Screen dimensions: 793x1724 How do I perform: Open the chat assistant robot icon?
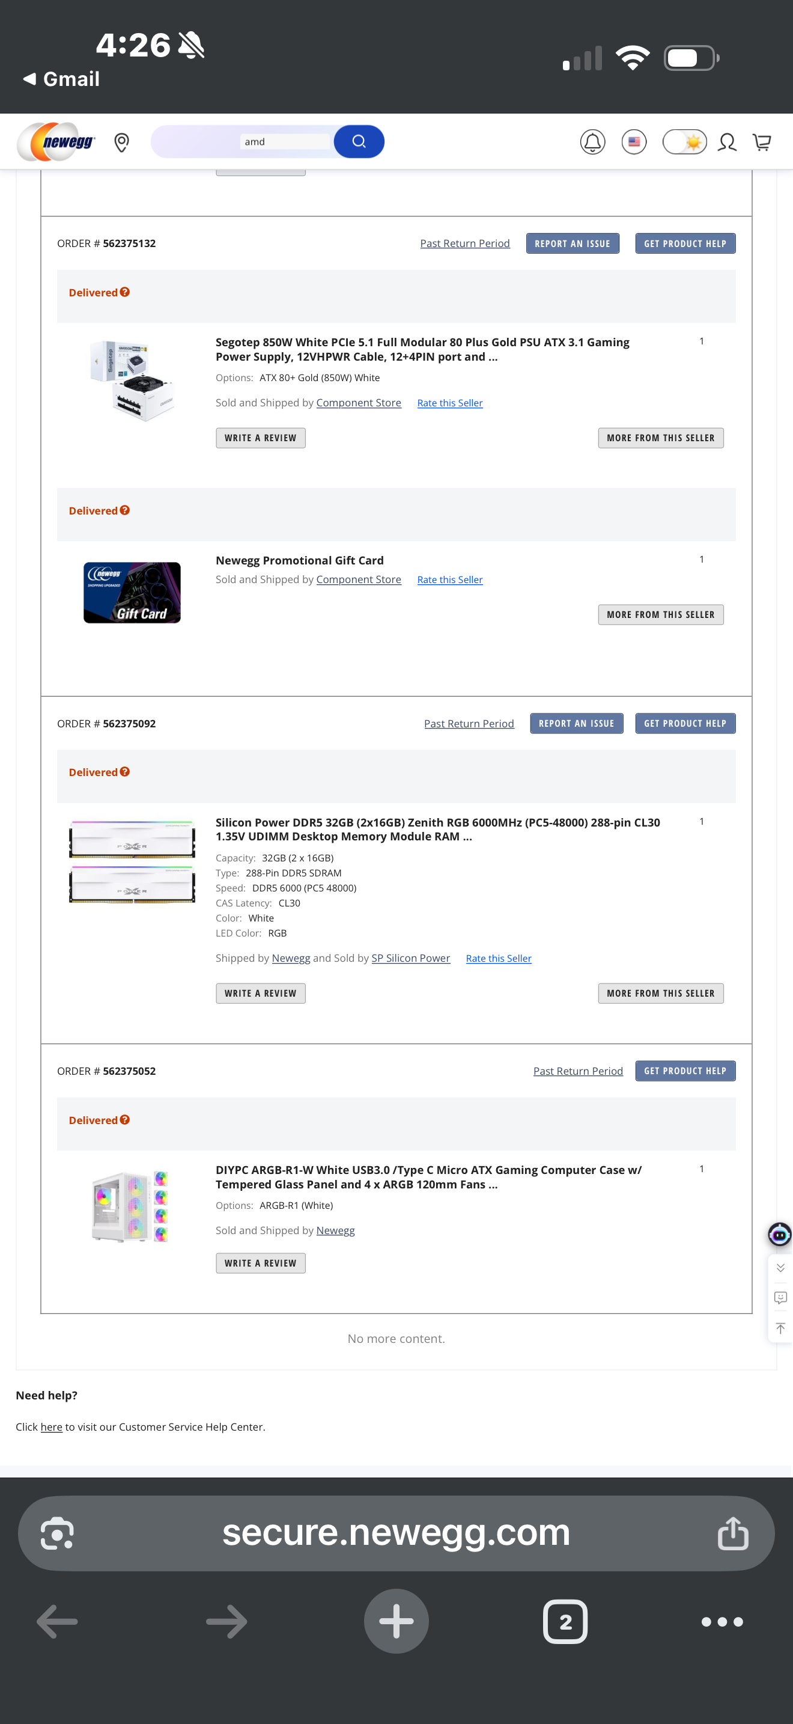click(x=779, y=1233)
